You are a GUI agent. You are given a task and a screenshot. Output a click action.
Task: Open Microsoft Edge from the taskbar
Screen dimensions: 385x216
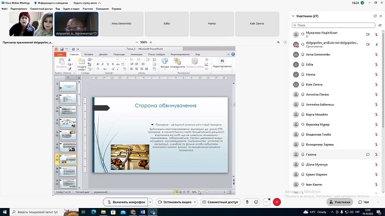point(94,212)
